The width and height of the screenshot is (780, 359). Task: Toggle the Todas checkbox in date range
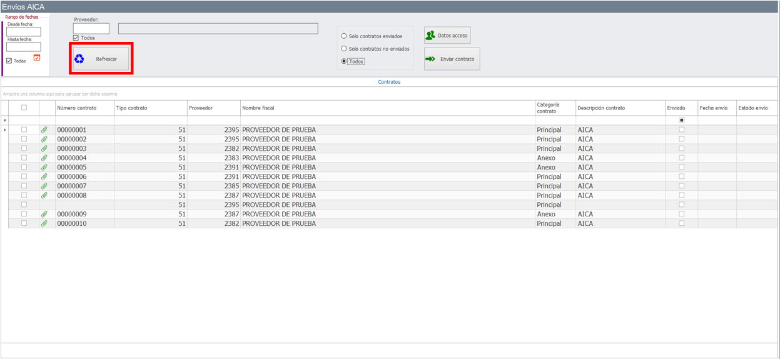pos(9,61)
